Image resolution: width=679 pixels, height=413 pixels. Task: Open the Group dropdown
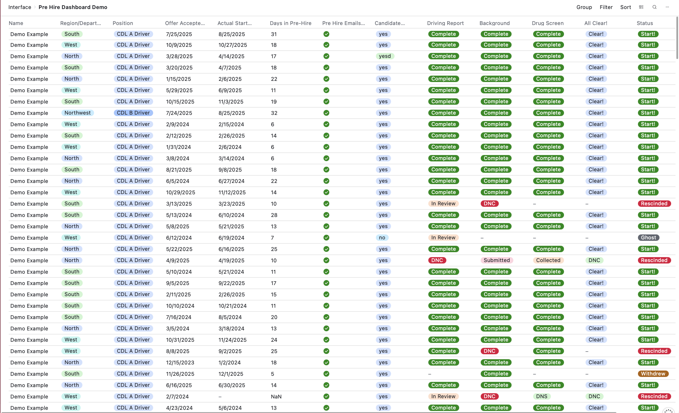click(584, 7)
